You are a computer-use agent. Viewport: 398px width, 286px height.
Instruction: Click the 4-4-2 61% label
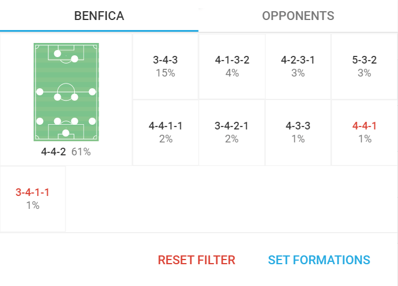point(66,152)
